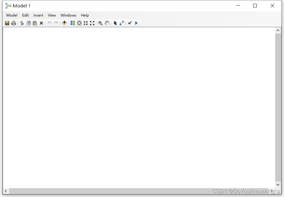Click the horizontal scrollbar left arrow
This screenshot has height=197, width=284.
click(6, 191)
